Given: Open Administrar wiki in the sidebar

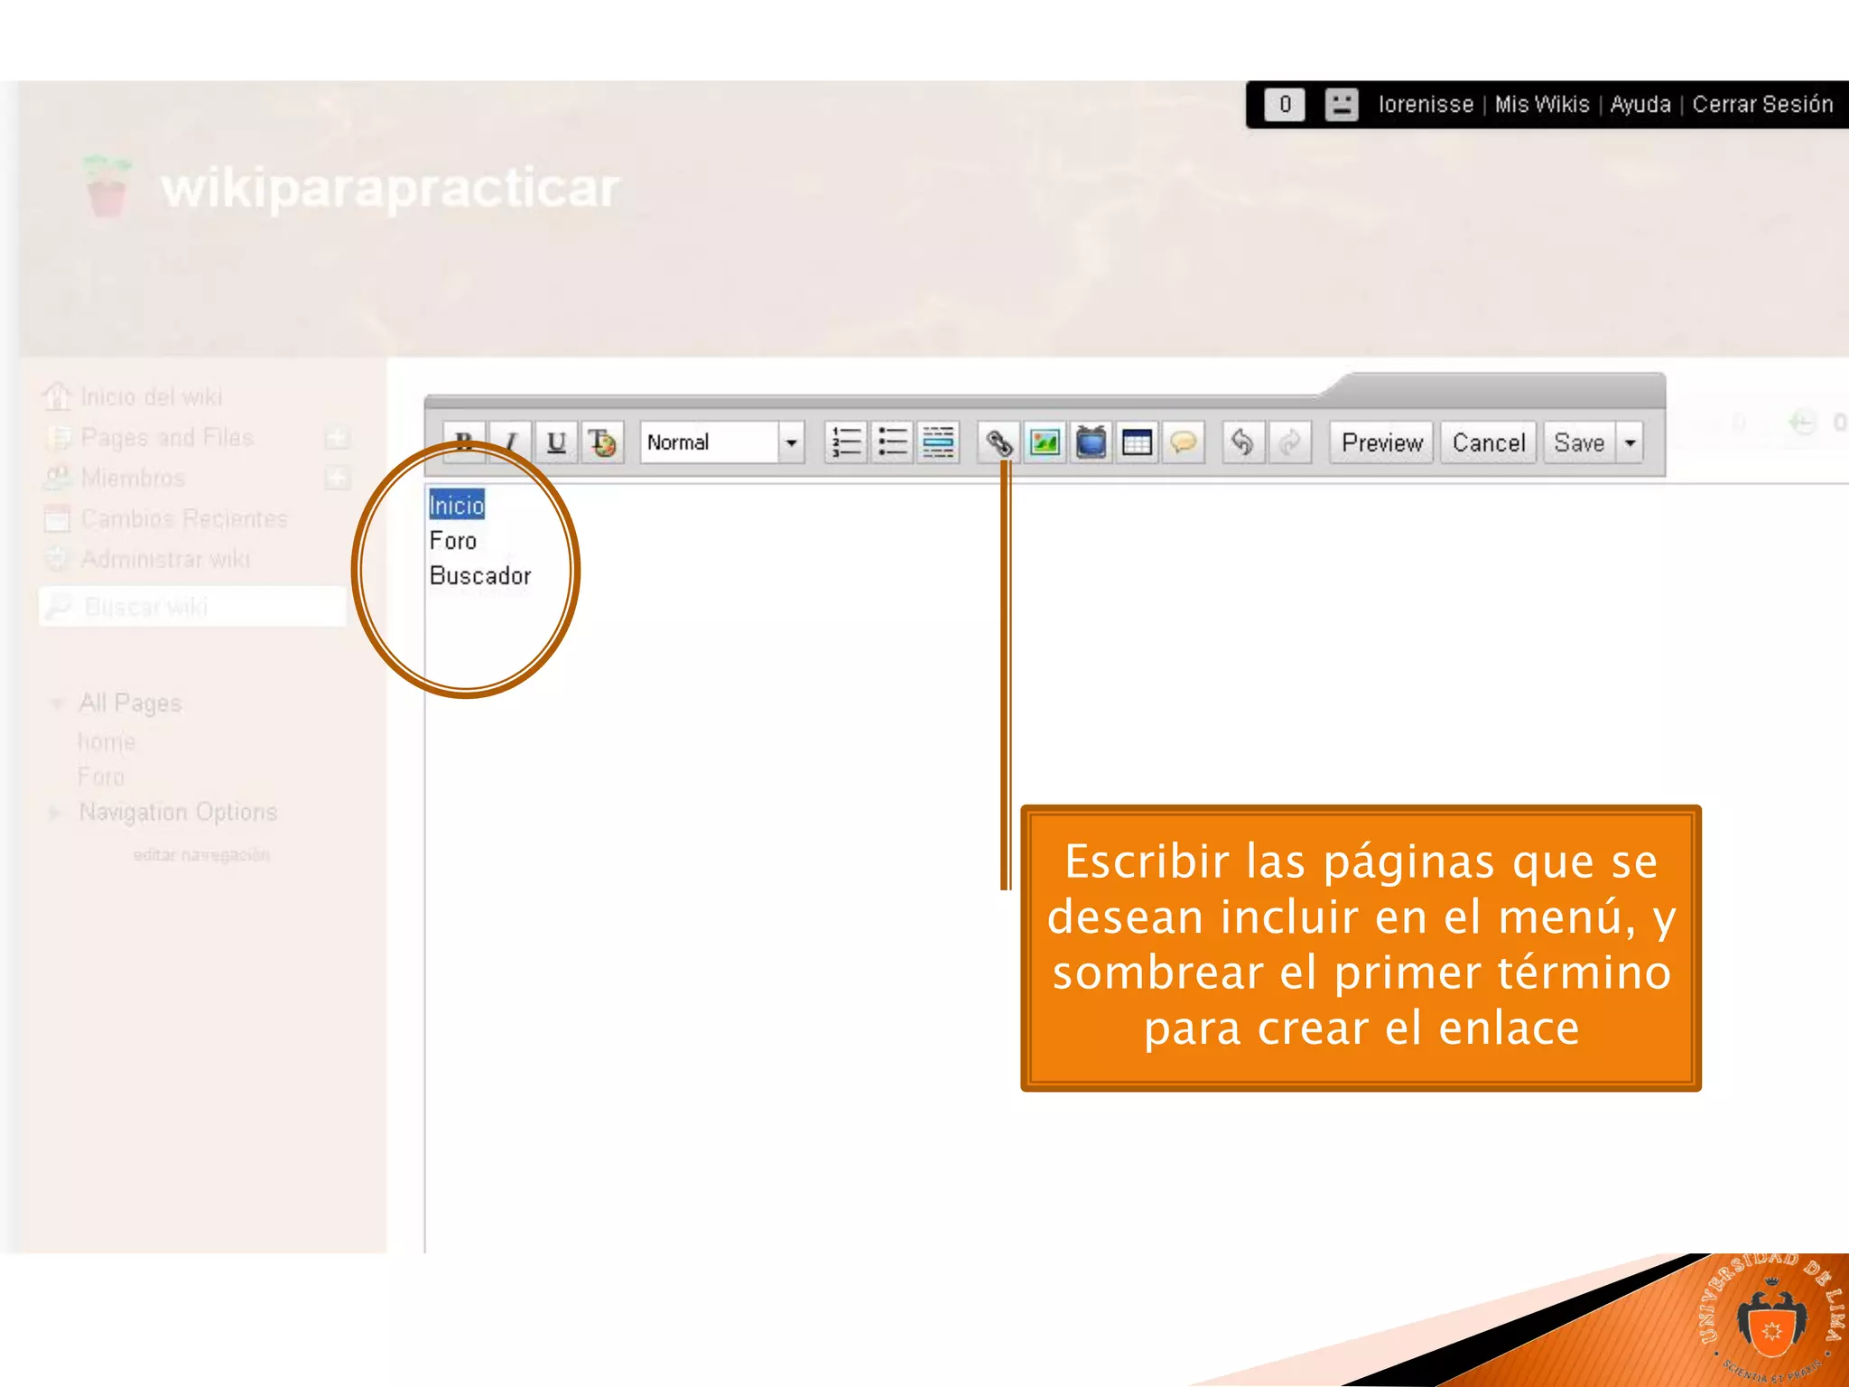Looking at the screenshot, I should pos(165,559).
